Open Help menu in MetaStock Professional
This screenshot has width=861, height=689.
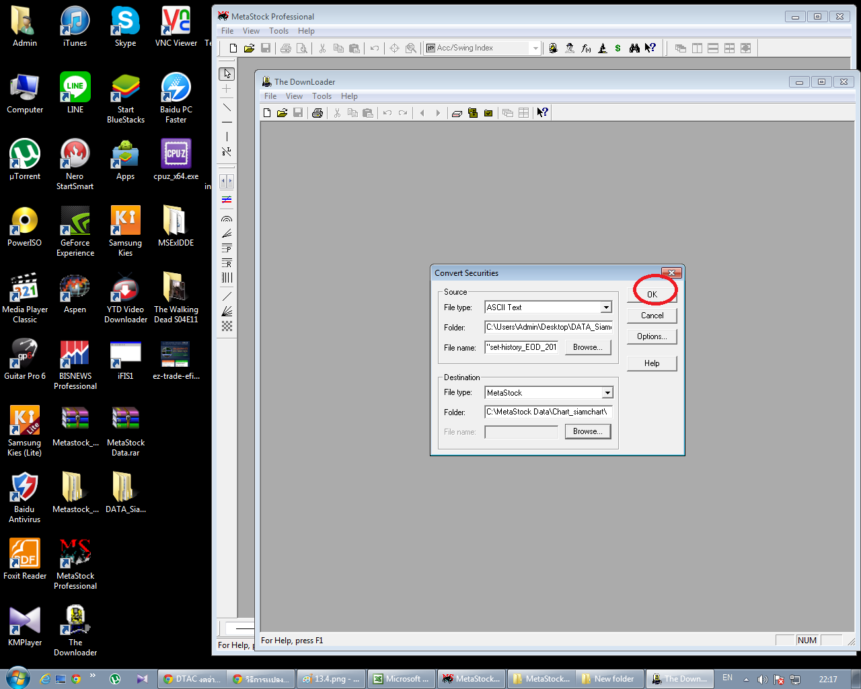(x=306, y=31)
